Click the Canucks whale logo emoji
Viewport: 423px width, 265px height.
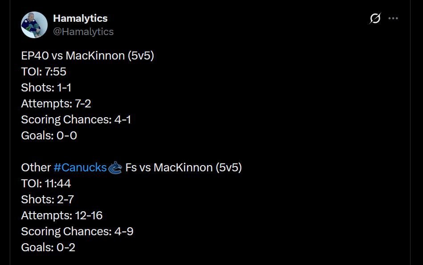(x=114, y=167)
